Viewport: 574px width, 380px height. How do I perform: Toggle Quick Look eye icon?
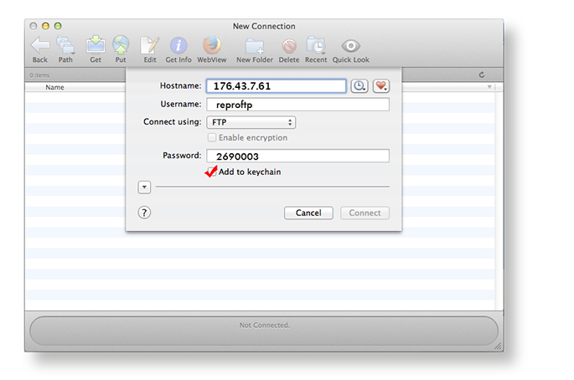[351, 46]
